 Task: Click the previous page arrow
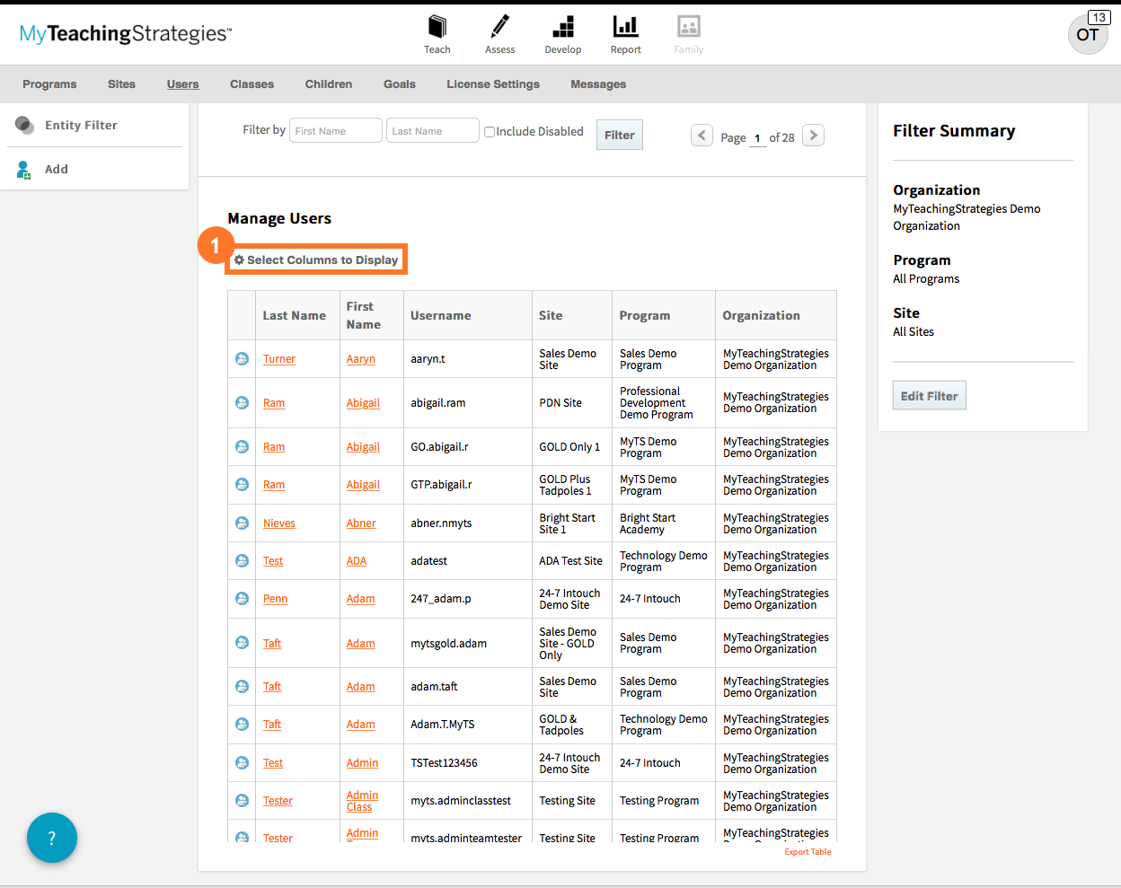(x=702, y=135)
